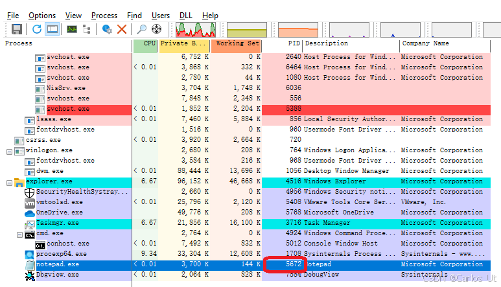Image resolution: width=501 pixels, height=287 pixels.
Task: Click the 'Task Manager' description cell
Action: [x=327, y=223]
